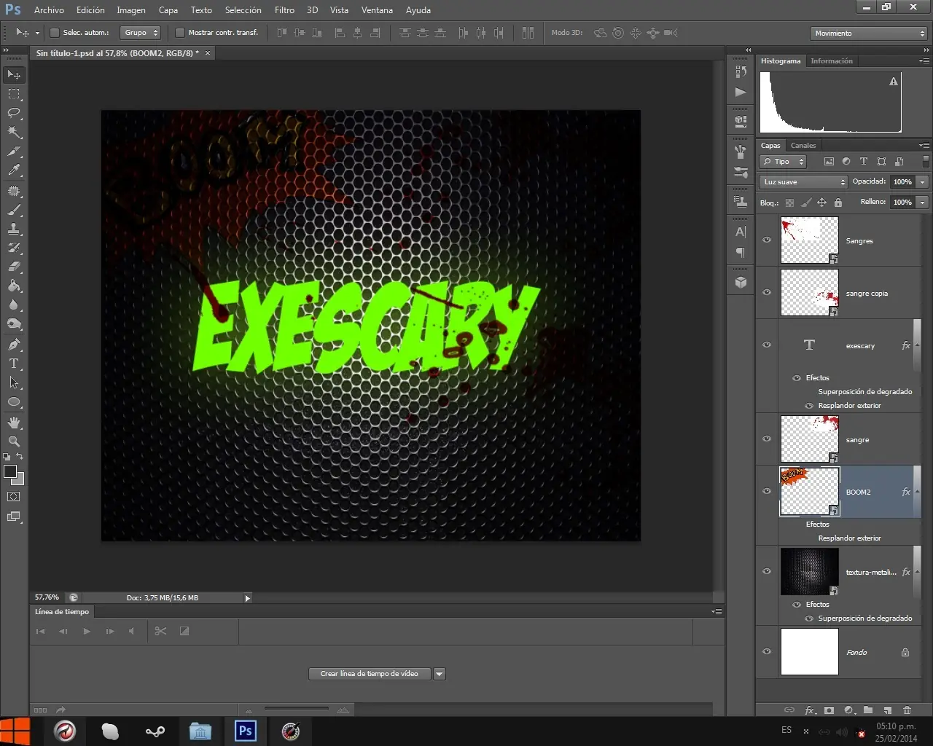Play the timeline

point(87,632)
